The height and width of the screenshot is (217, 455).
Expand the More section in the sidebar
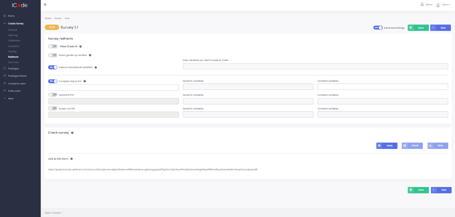[x=11, y=98]
